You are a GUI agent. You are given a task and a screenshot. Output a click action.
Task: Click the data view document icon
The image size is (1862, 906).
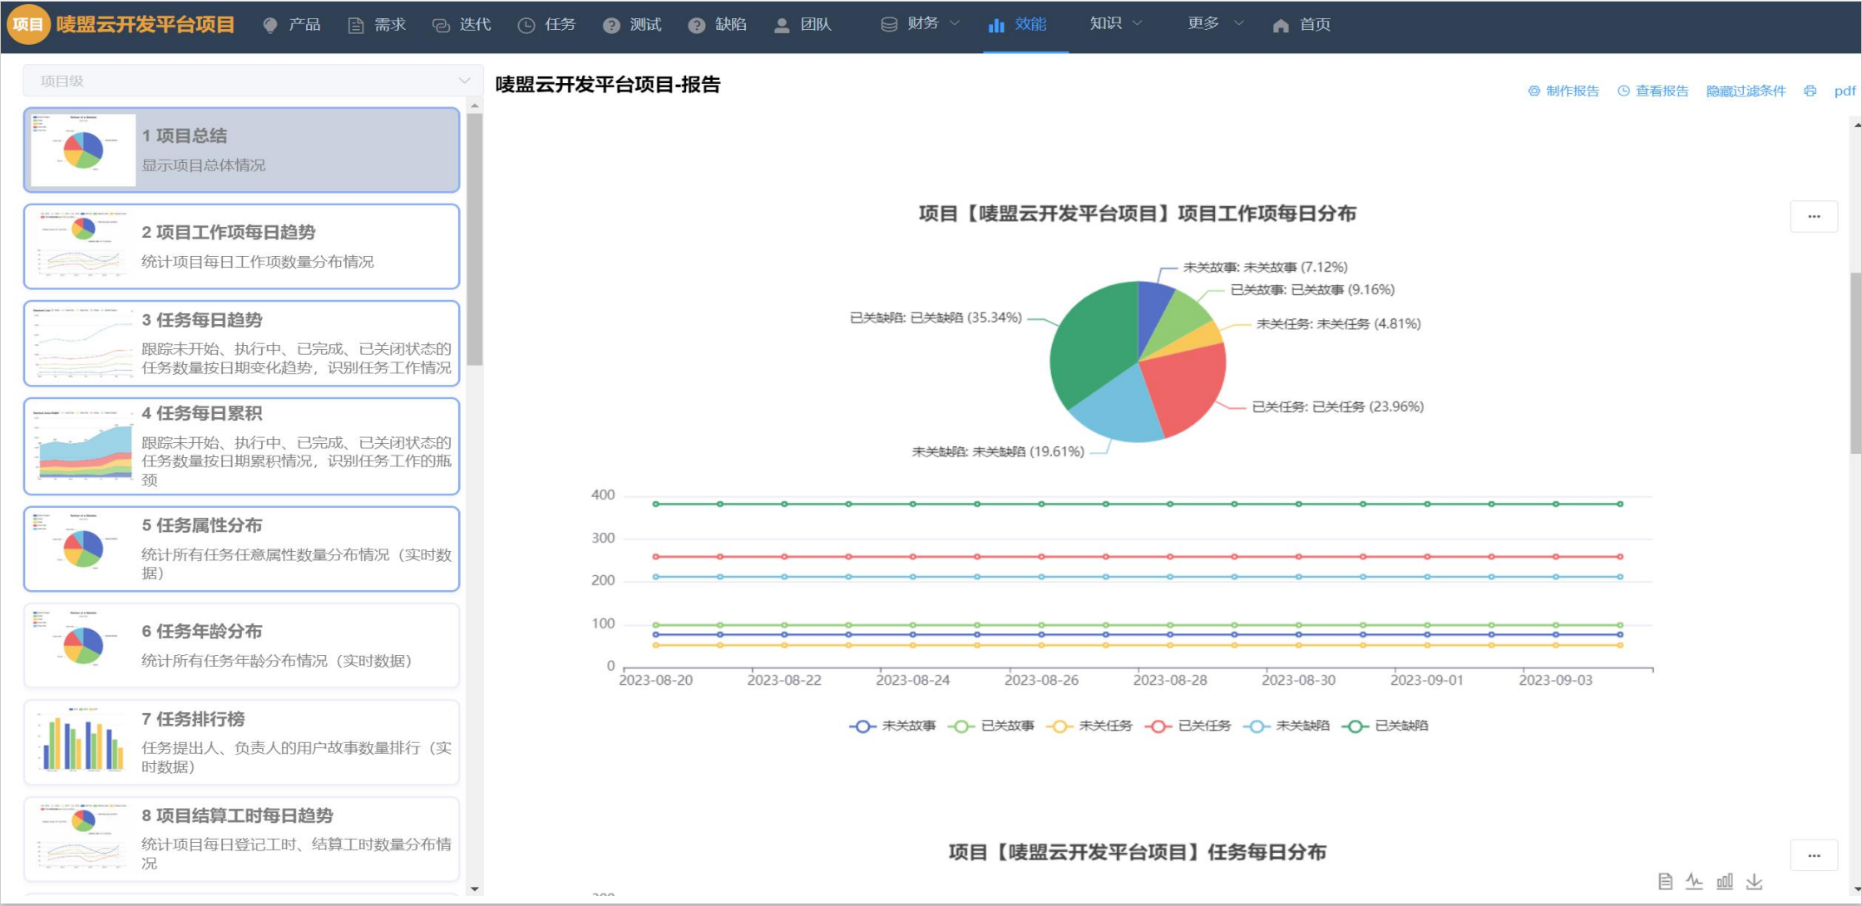coord(1665,881)
